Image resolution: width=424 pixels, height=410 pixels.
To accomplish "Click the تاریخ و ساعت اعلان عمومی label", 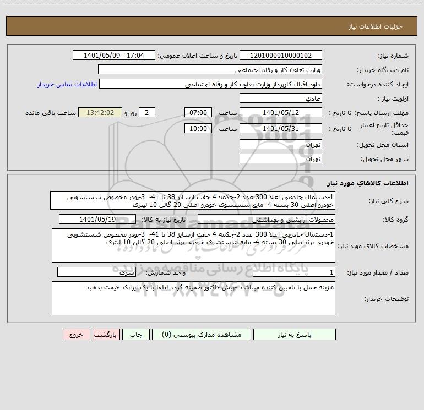I will pos(198,56).
